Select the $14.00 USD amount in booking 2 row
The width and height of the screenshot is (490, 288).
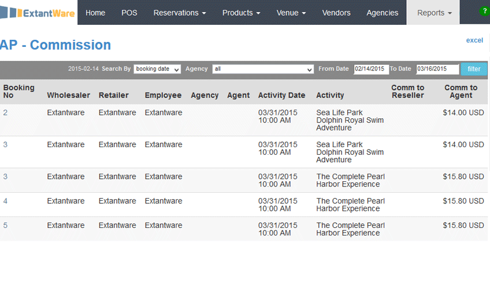tap(463, 113)
